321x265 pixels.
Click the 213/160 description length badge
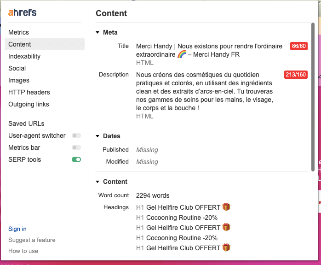[296, 75]
